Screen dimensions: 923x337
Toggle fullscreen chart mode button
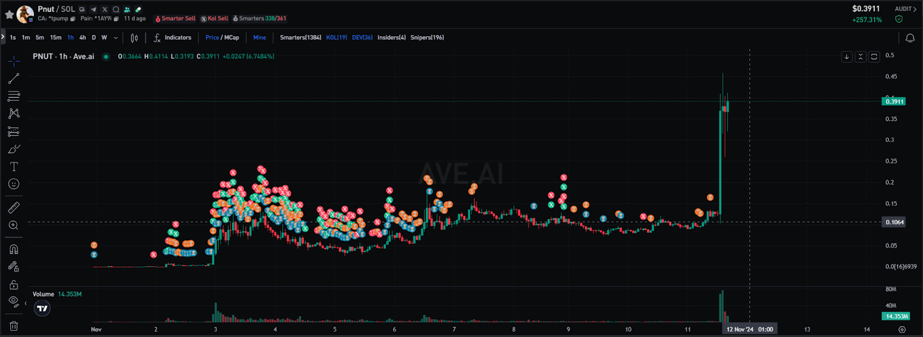(874, 56)
